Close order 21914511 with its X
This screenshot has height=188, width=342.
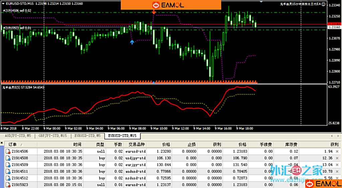pyautogui.click(x=337, y=172)
